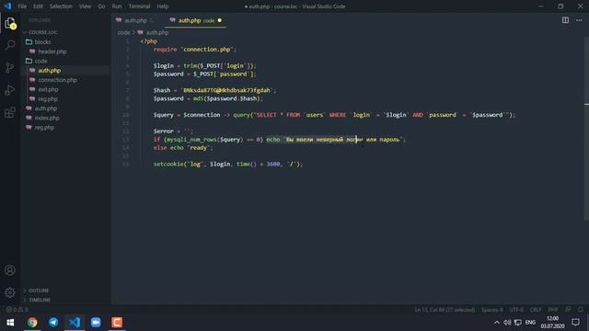Click errors and warnings status indicator
The width and height of the screenshot is (589, 331).
point(17,310)
